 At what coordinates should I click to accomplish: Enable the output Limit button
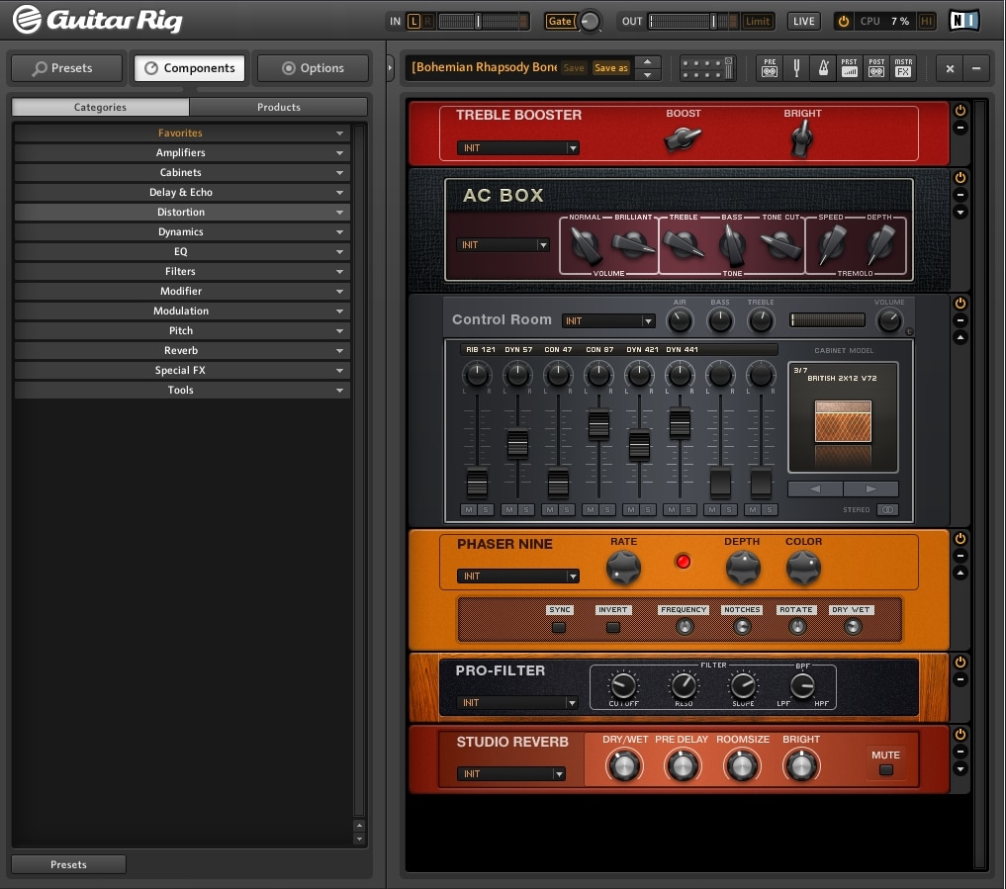(757, 21)
